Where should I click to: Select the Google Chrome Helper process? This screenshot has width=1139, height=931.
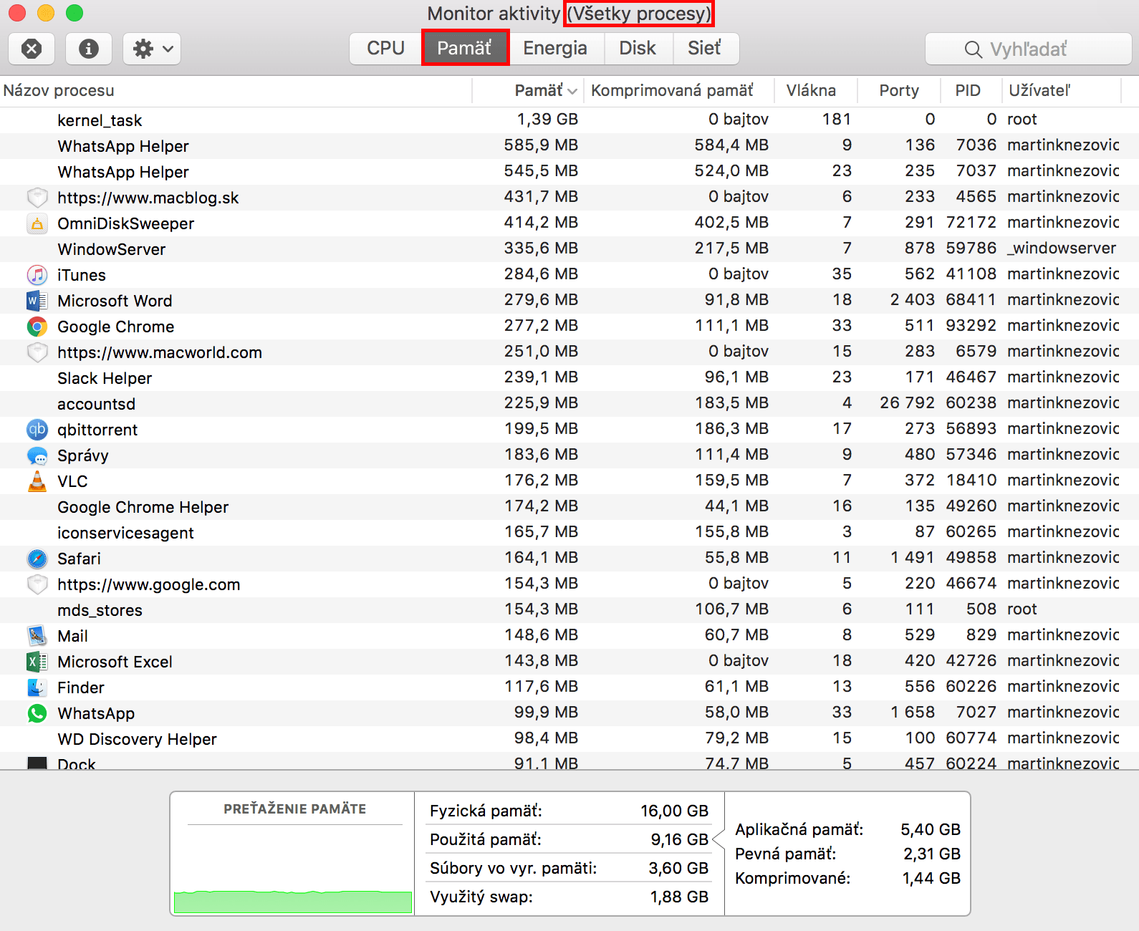(569, 506)
